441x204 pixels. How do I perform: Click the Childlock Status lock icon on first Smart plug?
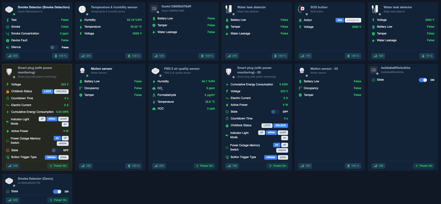pos(8,91)
